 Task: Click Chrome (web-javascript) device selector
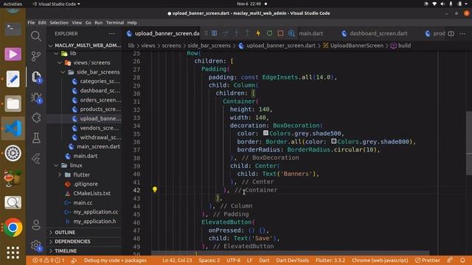tap(380, 260)
